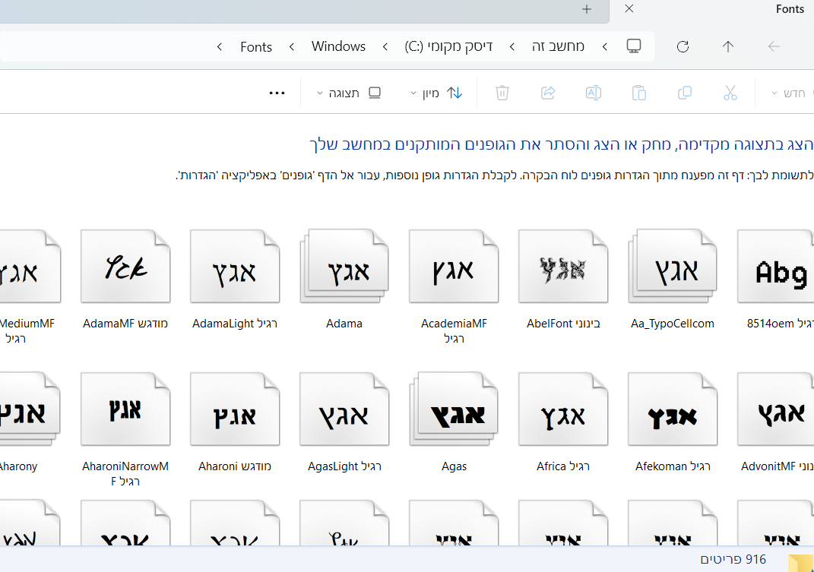The height and width of the screenshot is (572, 814).
Task: Click the Paste clipboard icon
Action: click(x=639, y=93)
